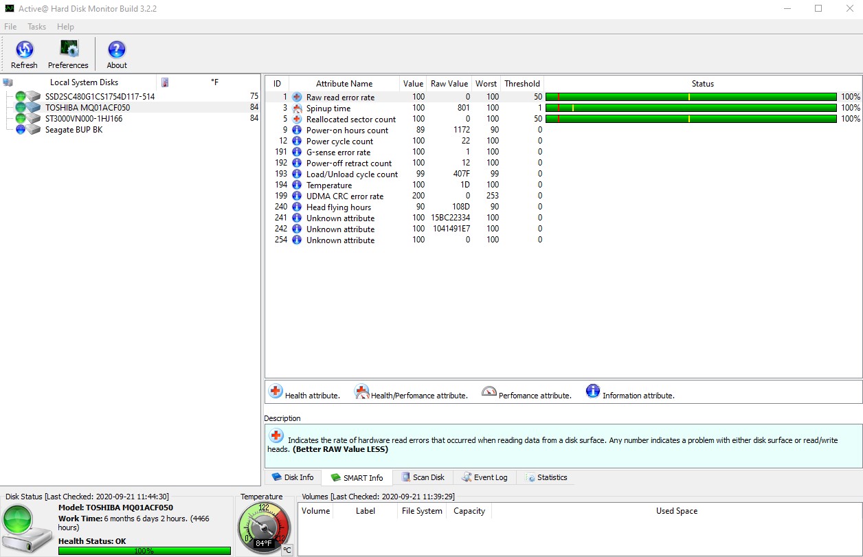Toggle temperature unit with °C button
The height and width of the screenshot is (557, 863).
(x=287, y=549)
